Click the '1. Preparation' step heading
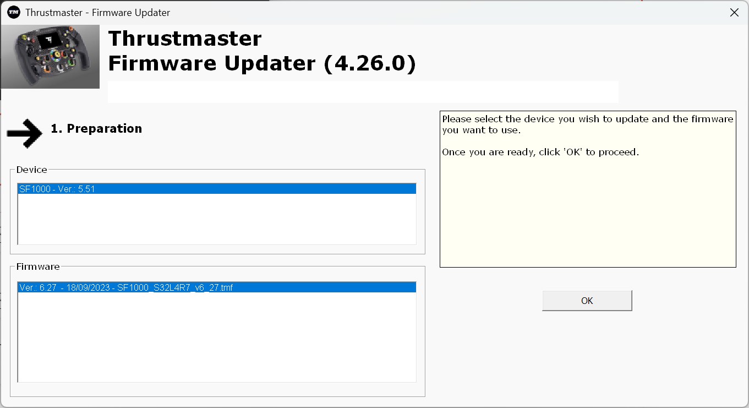 click(96, 129)
